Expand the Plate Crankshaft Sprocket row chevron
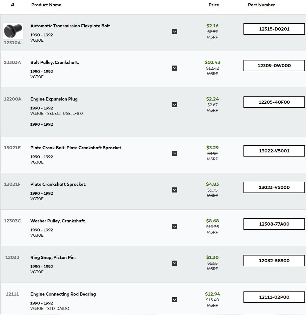Image resolution: width=306 pixels, height=315 pixels. 175,190
